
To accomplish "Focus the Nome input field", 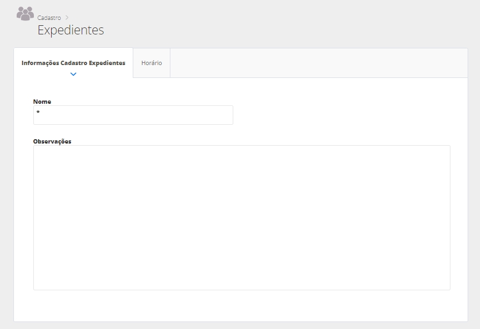I will [x=133, y=115].
